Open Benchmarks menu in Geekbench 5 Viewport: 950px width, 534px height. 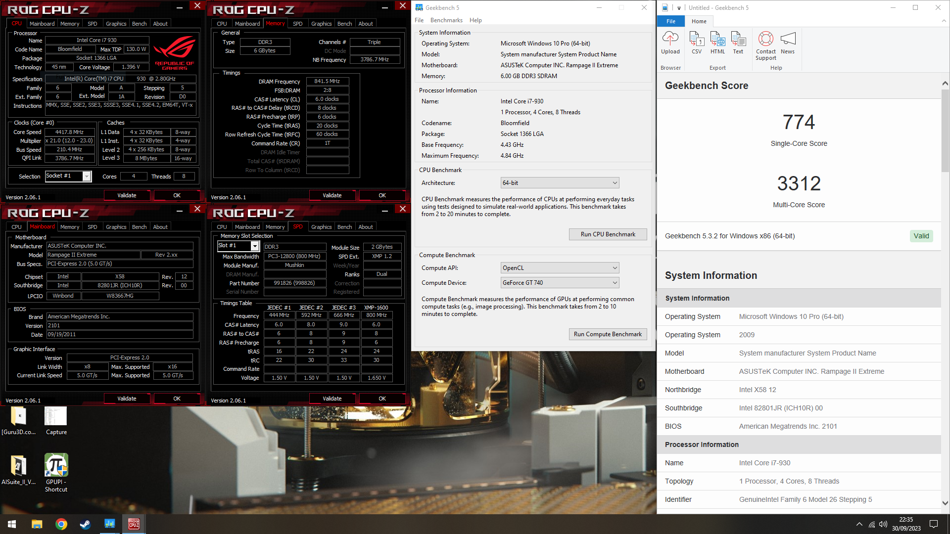[446, 20]
